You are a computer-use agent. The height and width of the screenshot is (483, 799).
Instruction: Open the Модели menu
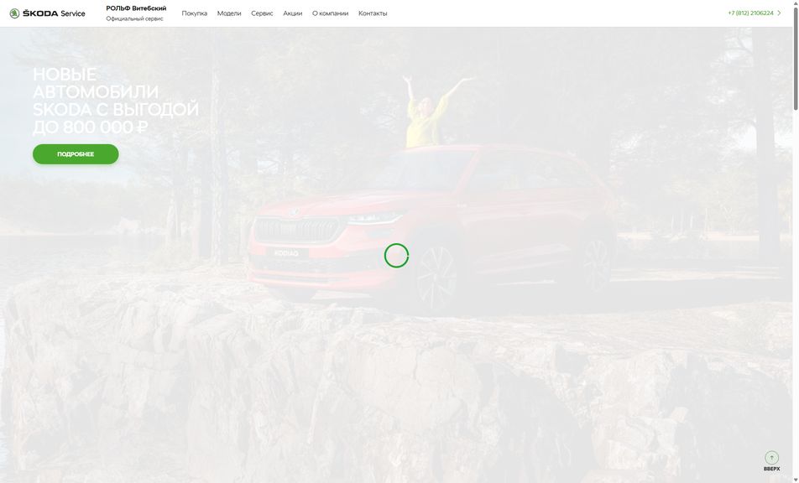coord(229,13)
